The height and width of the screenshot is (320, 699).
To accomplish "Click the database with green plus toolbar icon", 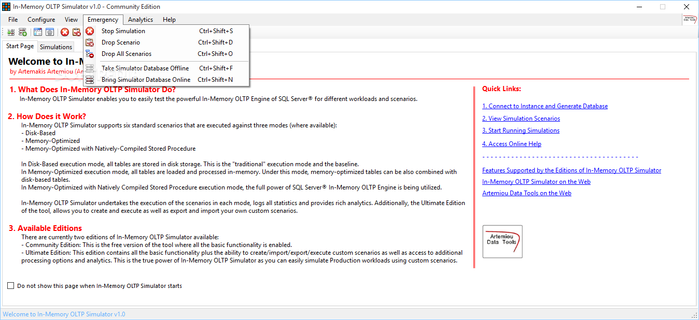I will [x=23, y=32].
